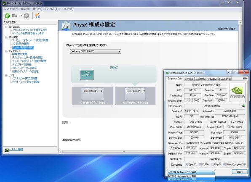Image resolution: width=251 pixels, height=182 pixels.
Task: Open the ヘルプ(H) menu
Action: pos(67,9)
